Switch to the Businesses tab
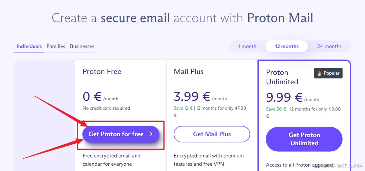Screen dimensions: 365x171 pos(82,46)
